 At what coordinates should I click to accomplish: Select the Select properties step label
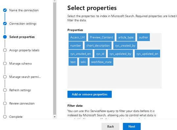(x=22, y=37)
